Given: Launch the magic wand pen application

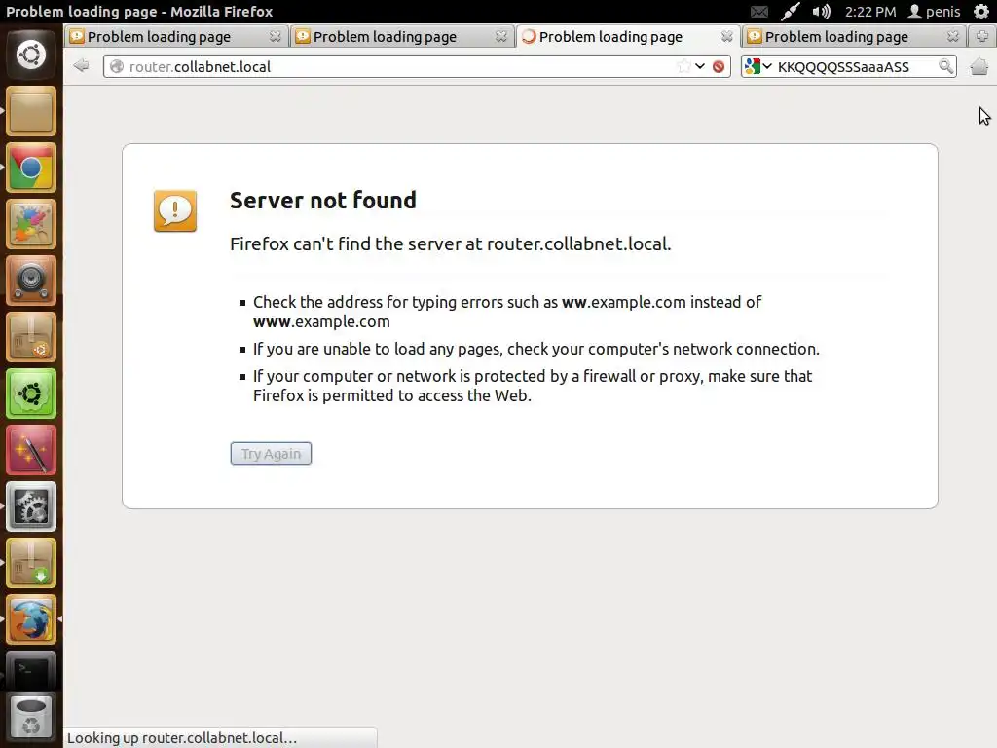Looking at the screenshot, I should click(x=30, y=450).
